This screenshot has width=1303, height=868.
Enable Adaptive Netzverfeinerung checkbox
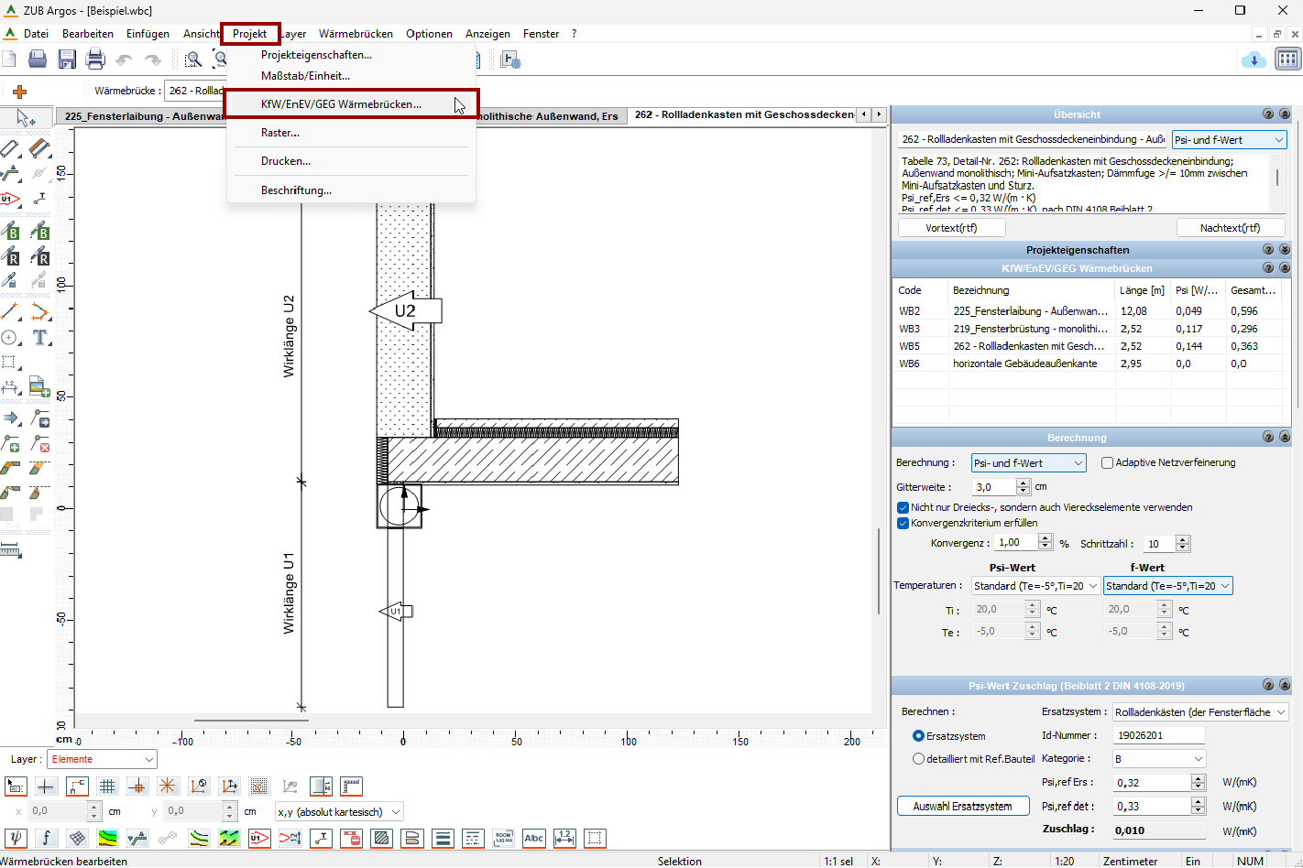click(x=1107, y=463)
